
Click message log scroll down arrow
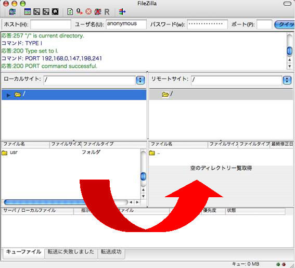[290, 66]
